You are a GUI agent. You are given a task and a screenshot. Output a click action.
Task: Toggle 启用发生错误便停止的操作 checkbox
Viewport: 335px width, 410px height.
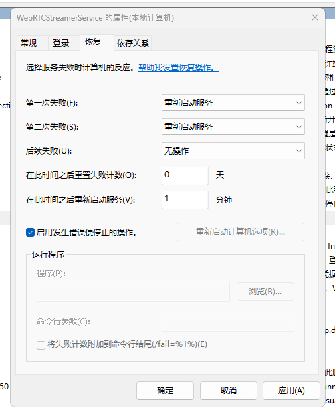tap(30, 233)
